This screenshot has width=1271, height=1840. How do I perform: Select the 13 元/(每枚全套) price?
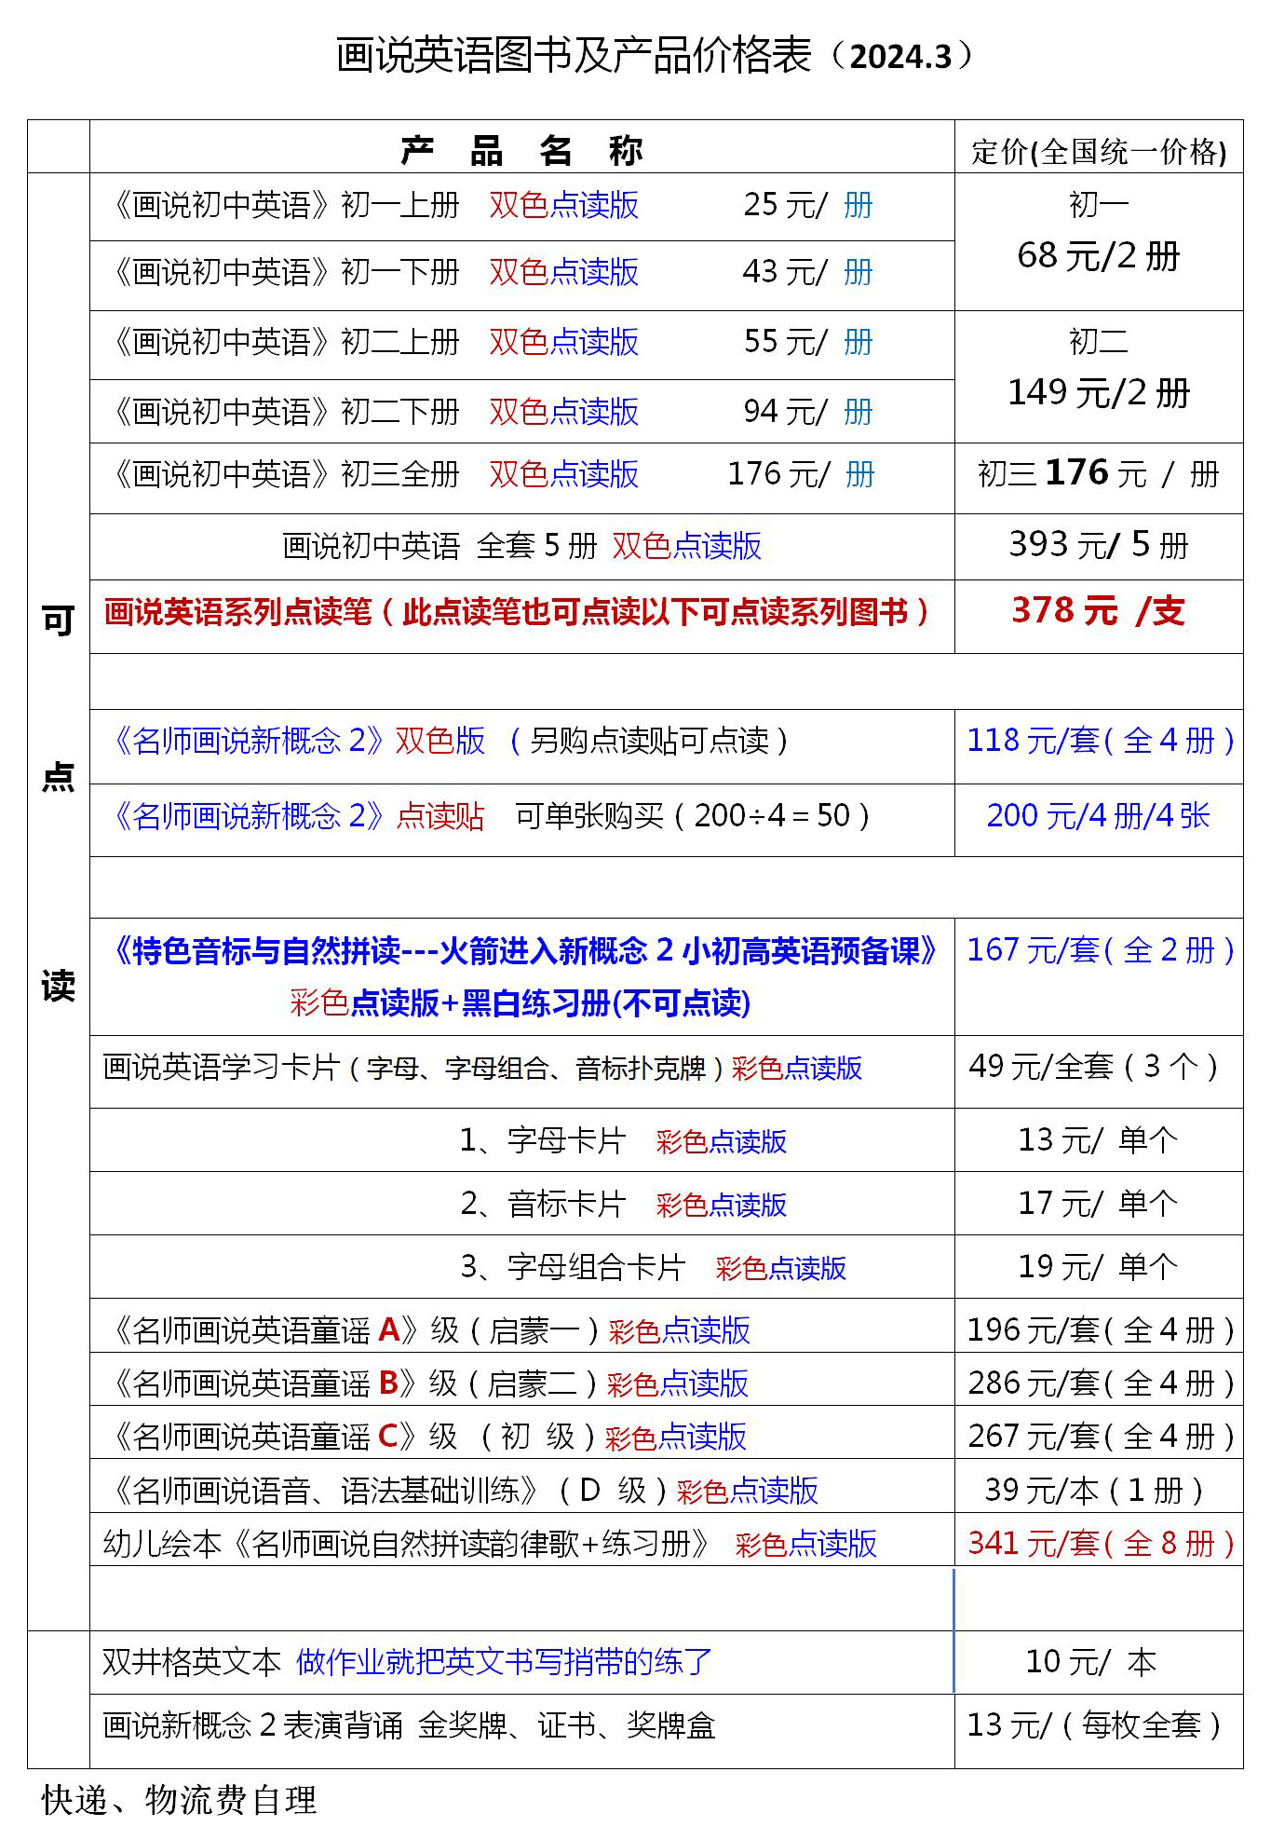point(1095,1724)
